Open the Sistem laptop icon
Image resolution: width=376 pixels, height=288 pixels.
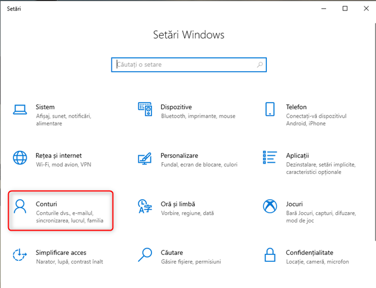(20, 110)
